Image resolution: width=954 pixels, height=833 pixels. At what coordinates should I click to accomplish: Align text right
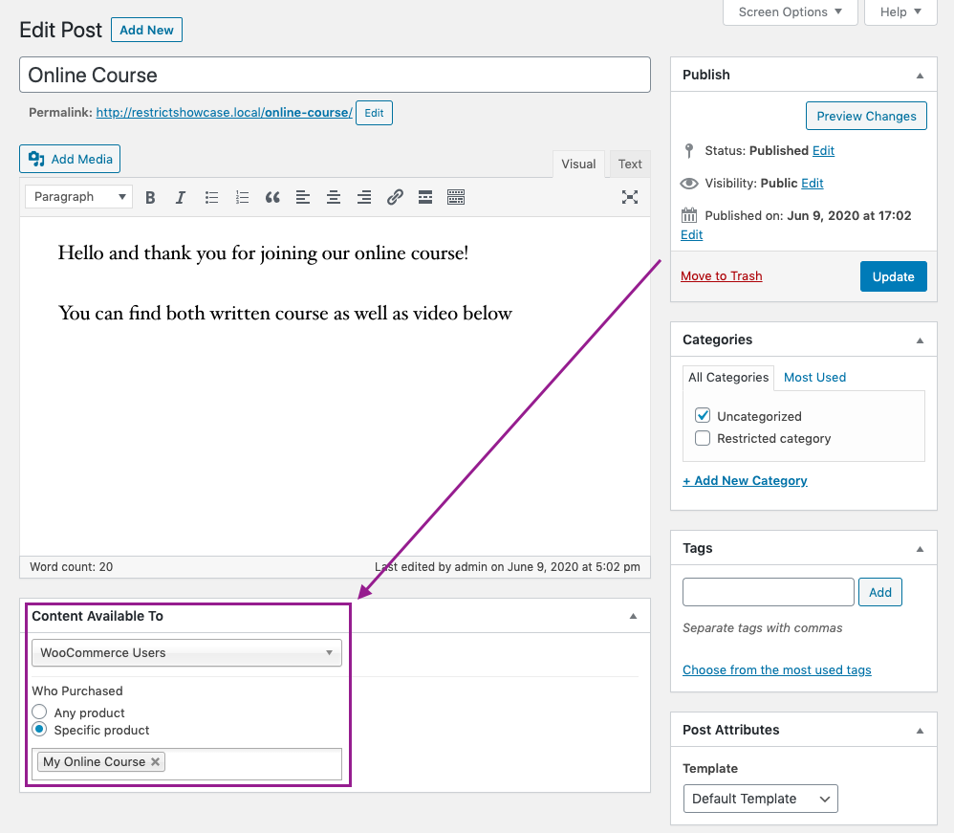pyautogui.click(x=364, y=197)
